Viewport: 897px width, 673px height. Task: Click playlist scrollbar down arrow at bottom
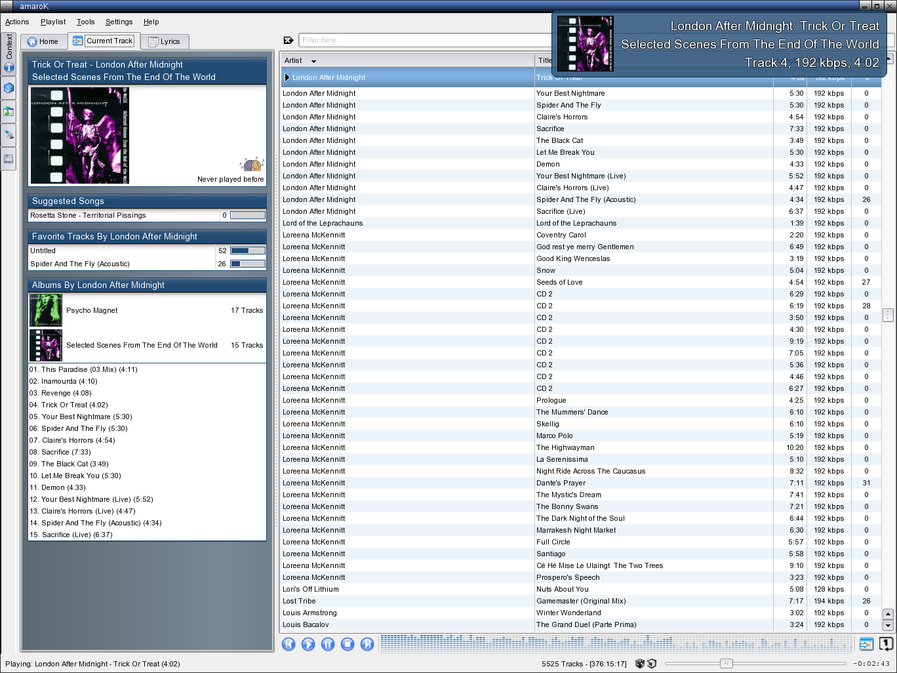pos(888,626)
